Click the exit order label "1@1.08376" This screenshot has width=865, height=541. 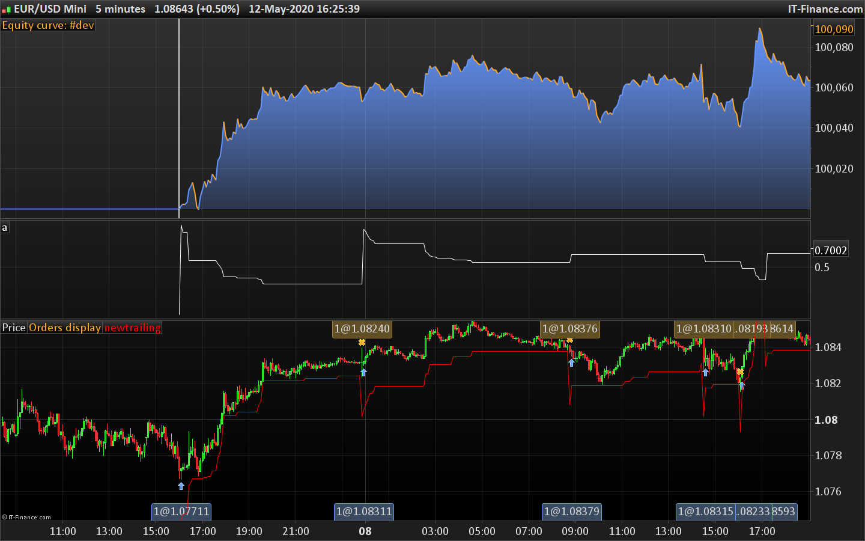[569, 329]
